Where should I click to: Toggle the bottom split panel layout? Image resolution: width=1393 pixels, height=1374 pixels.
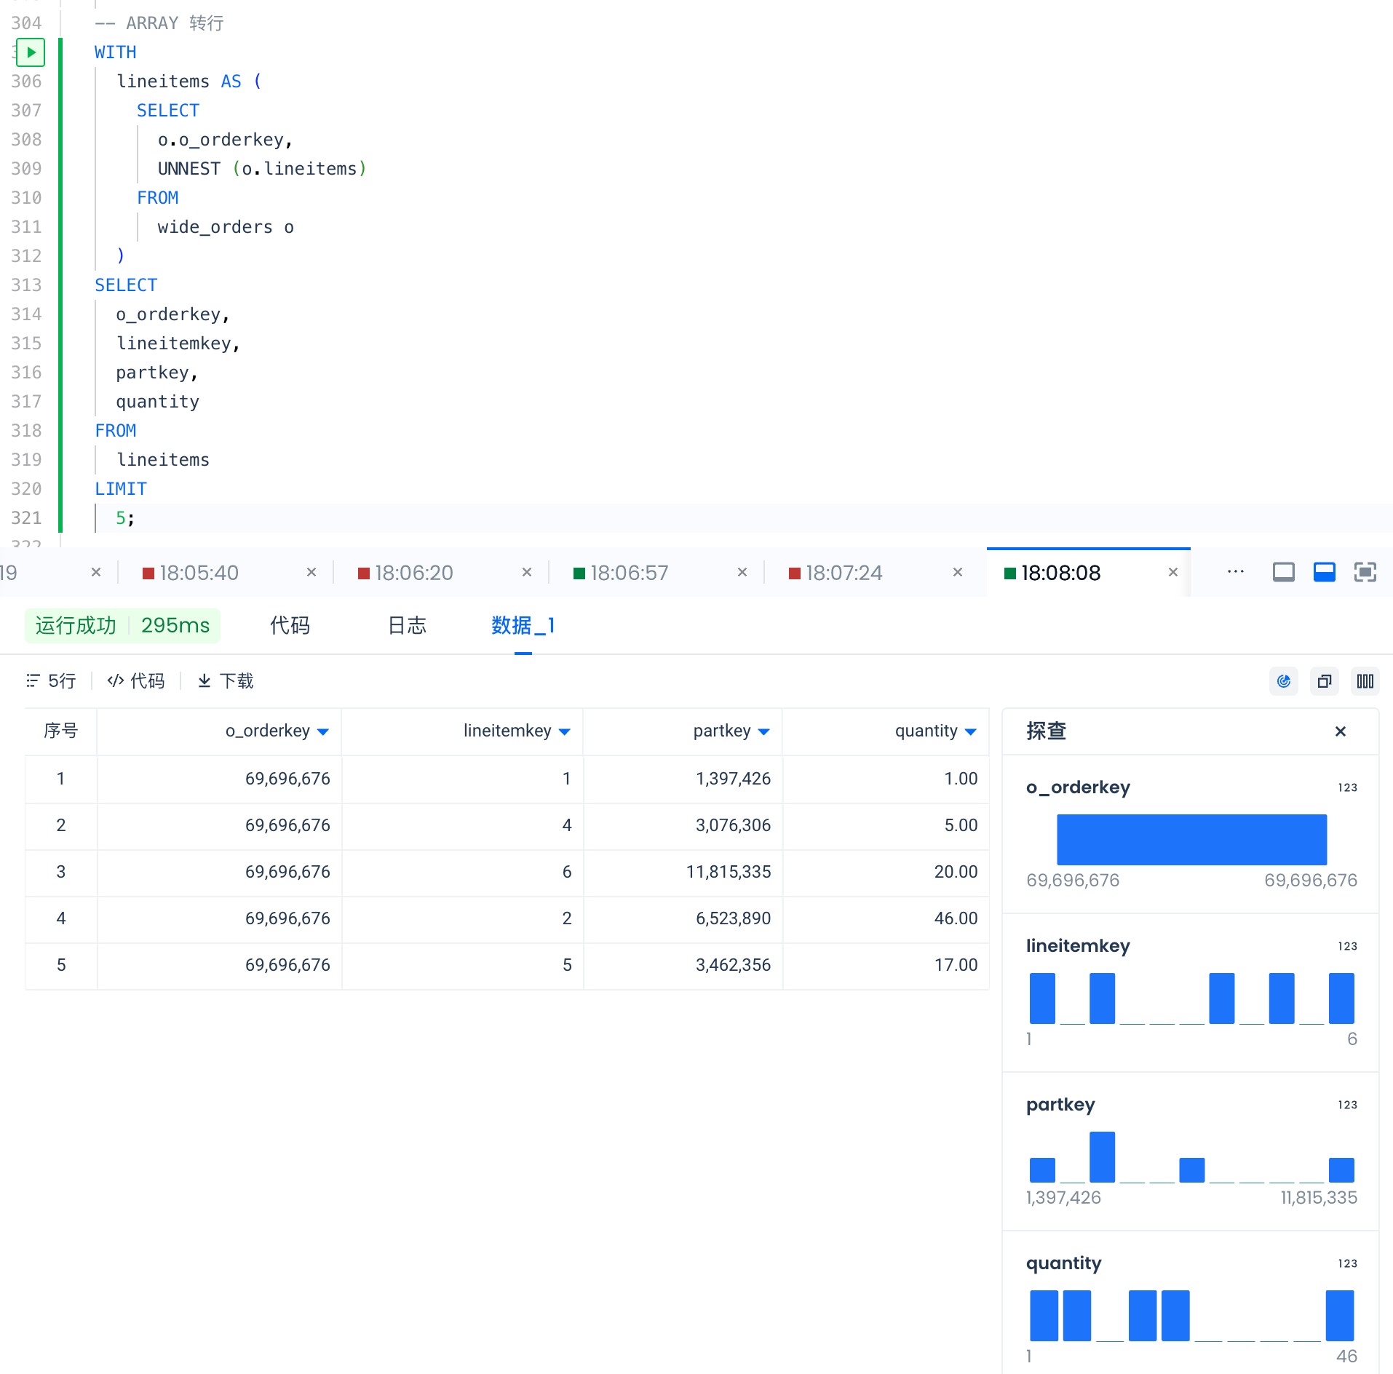click(x=1324, y=572)
